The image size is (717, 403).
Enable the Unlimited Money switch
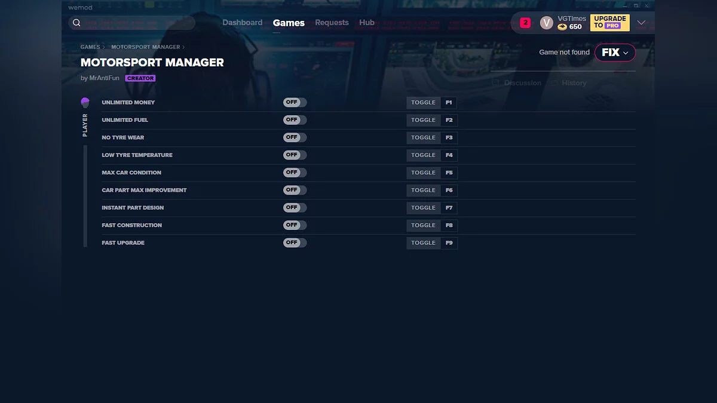click(295, 102)
